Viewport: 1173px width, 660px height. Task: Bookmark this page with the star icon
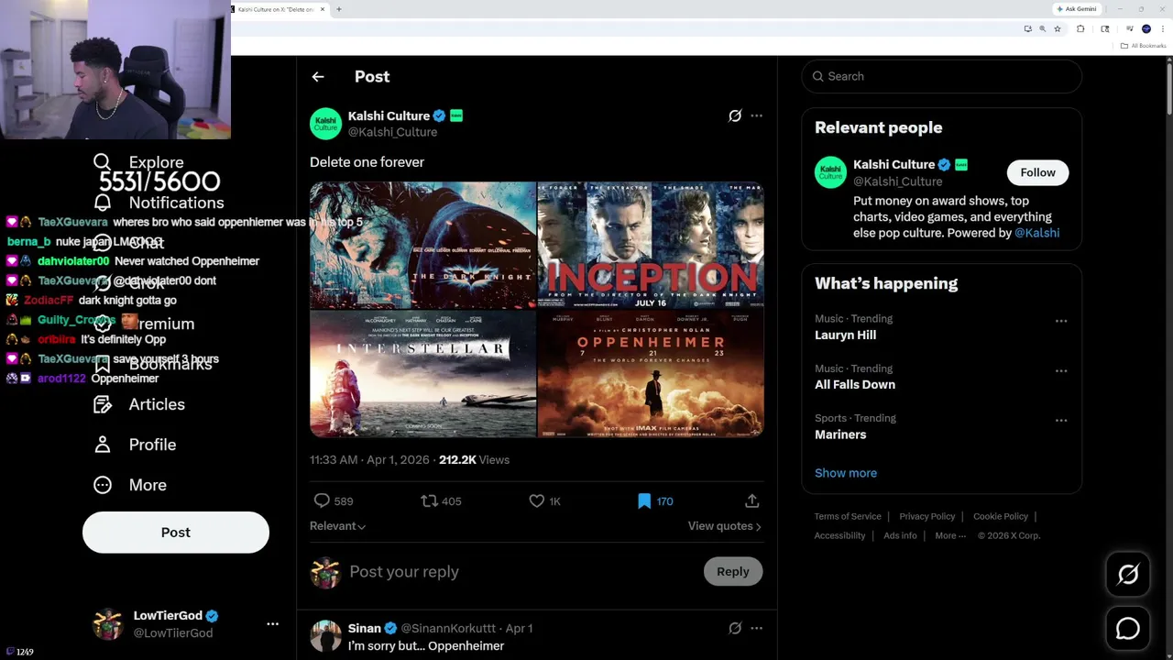[1058, 29]
